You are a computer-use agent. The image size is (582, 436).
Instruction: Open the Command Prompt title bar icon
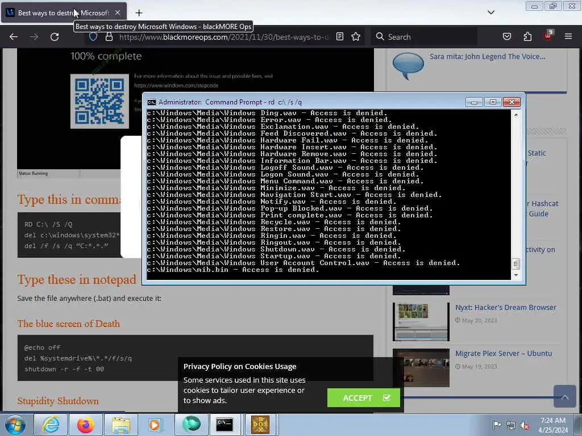[151, 102]
